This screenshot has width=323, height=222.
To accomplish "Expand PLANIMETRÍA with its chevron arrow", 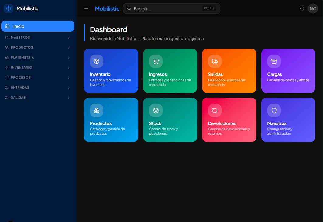I will pyautogui.click(x=69, y=58).
